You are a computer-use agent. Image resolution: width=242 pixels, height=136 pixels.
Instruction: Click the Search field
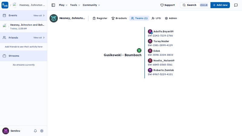coord(195,5)
